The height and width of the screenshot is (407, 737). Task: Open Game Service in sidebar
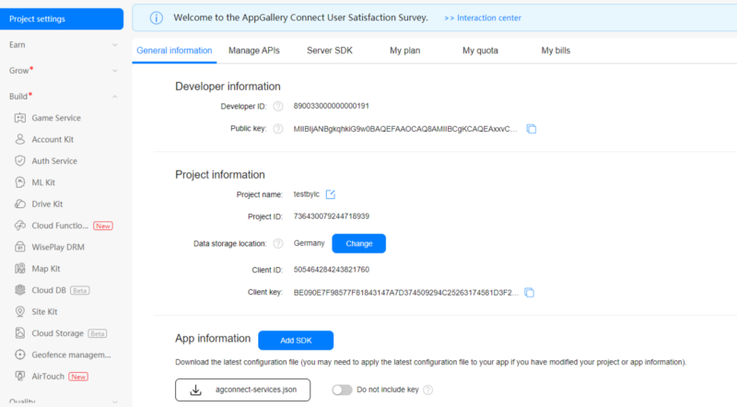coord(56,118)
